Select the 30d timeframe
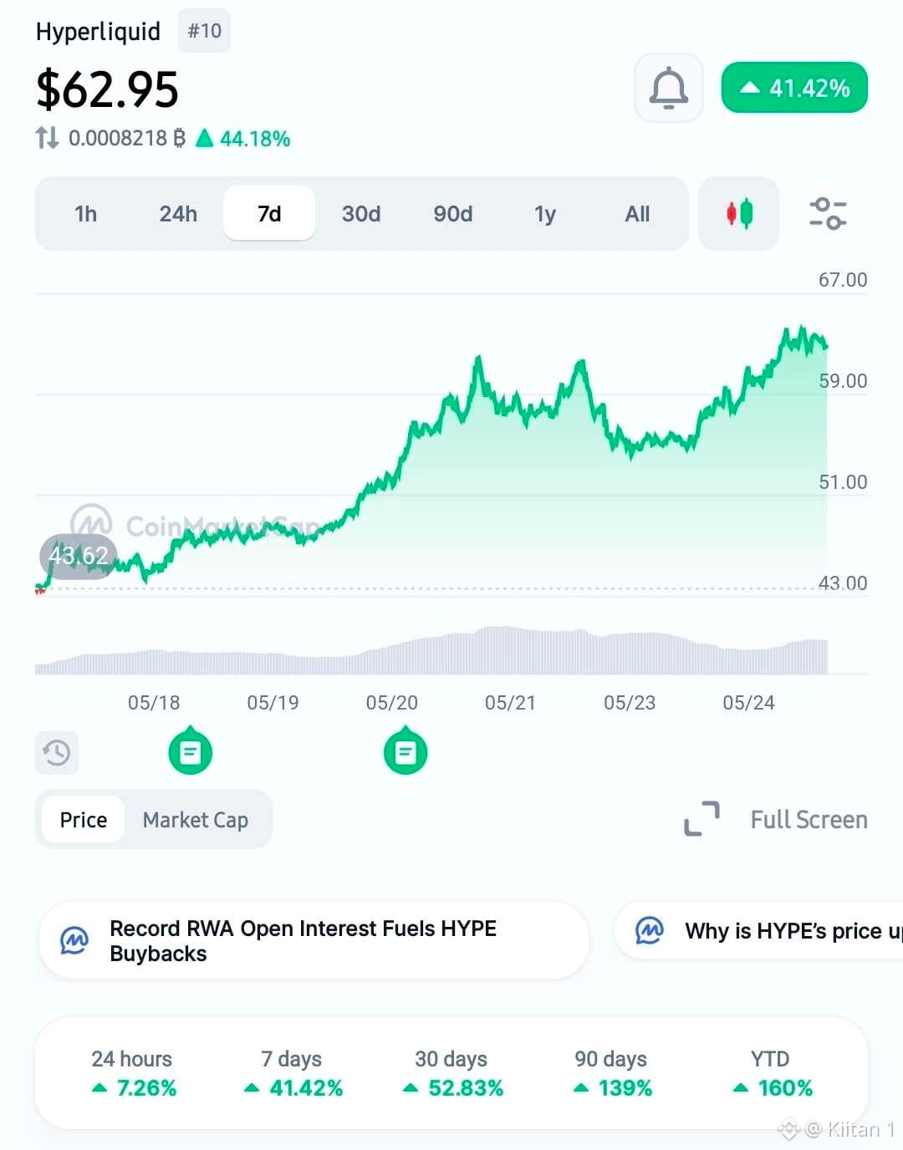903x1150 pixels. [x=361, y=214]
